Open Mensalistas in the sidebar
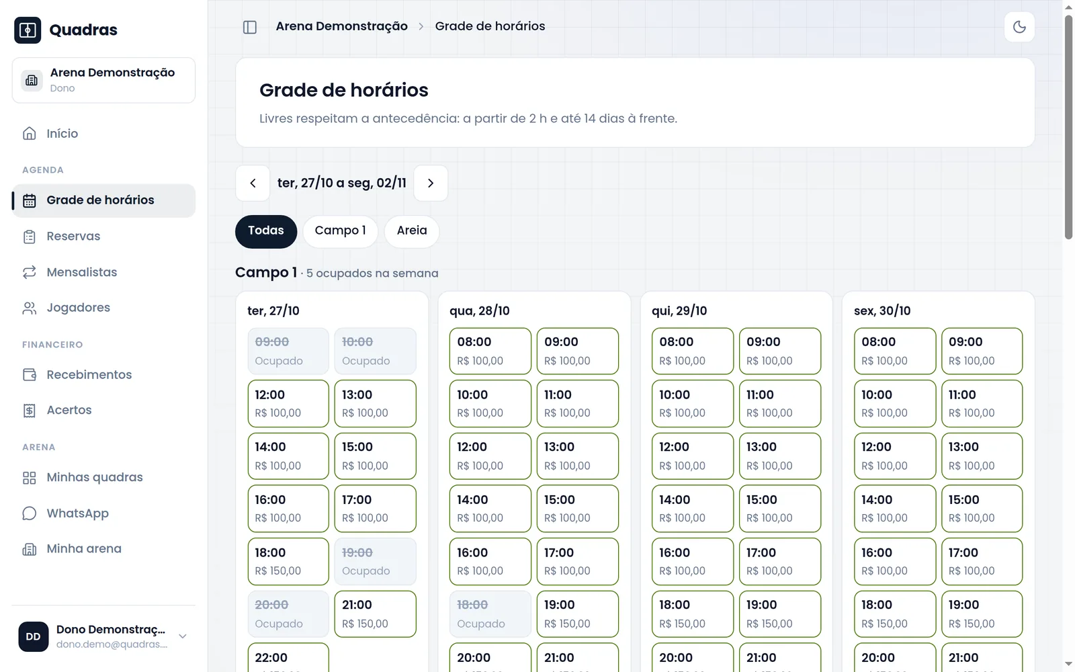Viewport: 1075px width, 672px height. point(103,272)
